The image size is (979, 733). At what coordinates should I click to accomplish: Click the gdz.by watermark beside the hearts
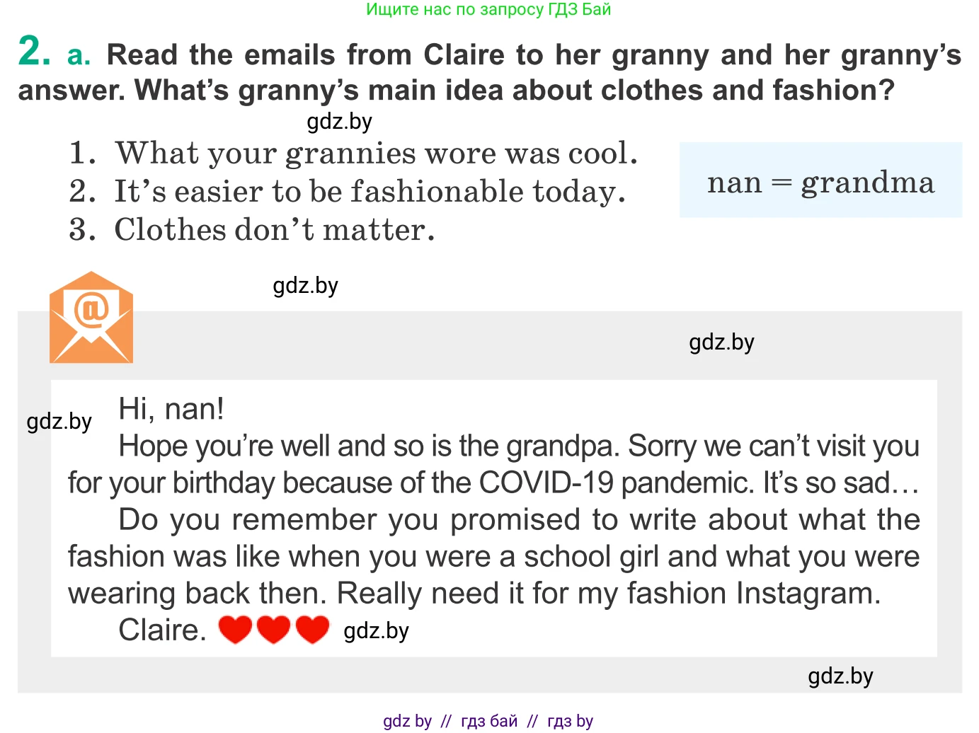(376, 631)
